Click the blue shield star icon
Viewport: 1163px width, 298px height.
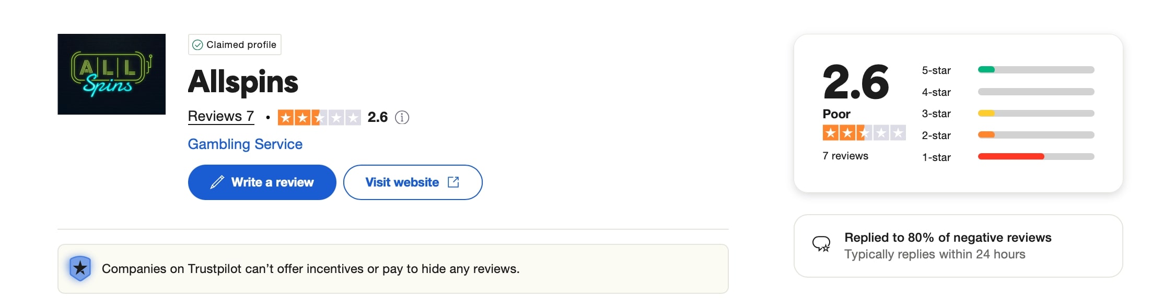pos(80,268)
